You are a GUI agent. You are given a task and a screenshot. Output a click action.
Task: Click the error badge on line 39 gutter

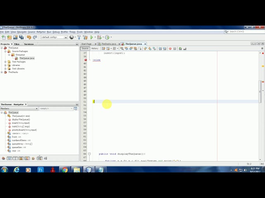86,60
